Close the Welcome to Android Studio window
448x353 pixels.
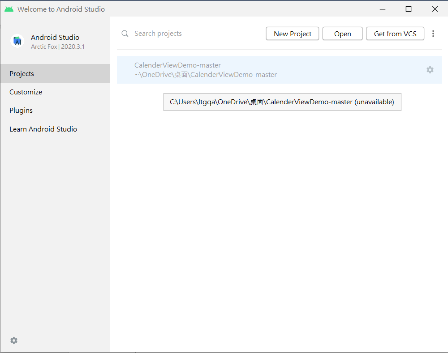point(435,9)
